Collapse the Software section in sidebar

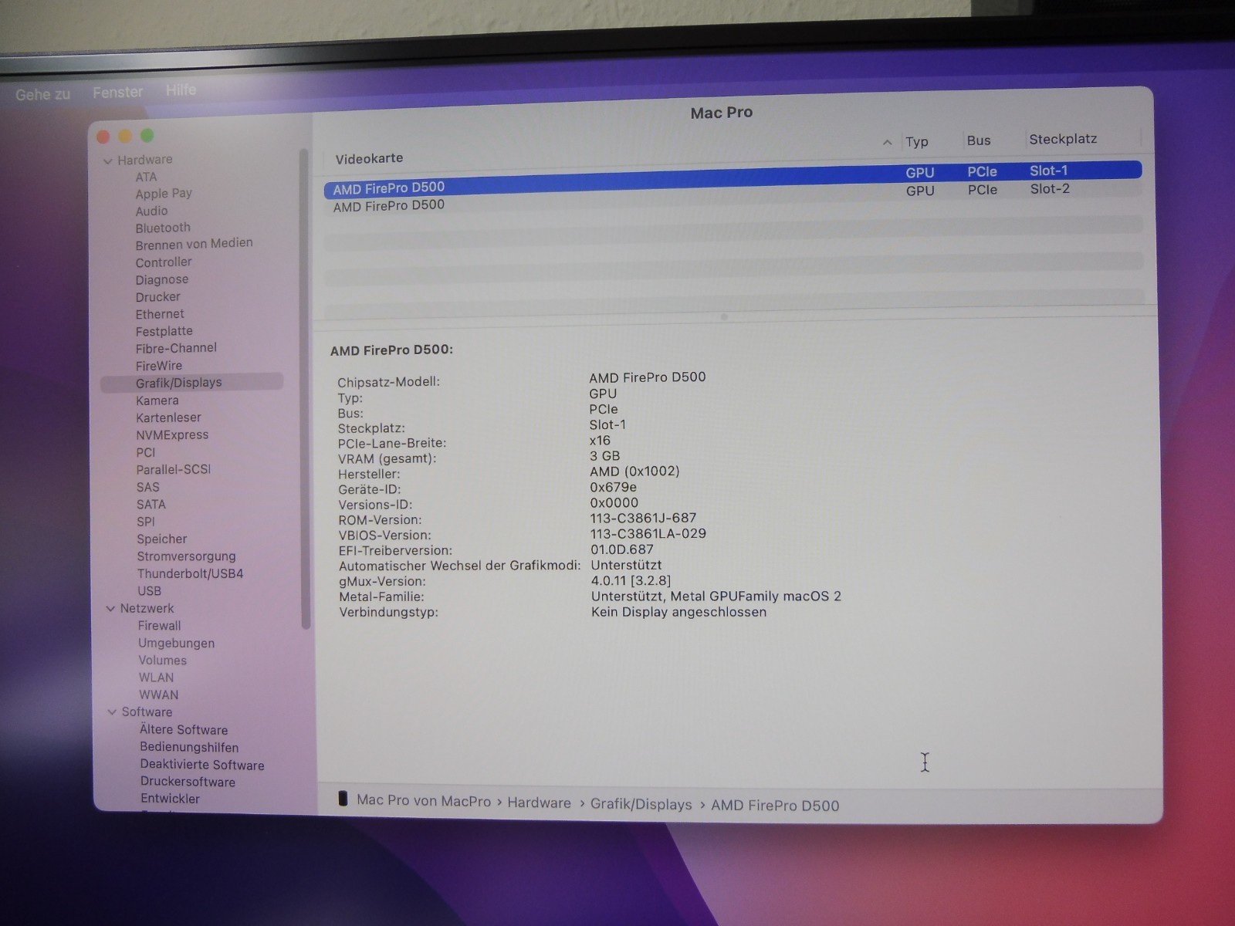[x=112, y=712]
